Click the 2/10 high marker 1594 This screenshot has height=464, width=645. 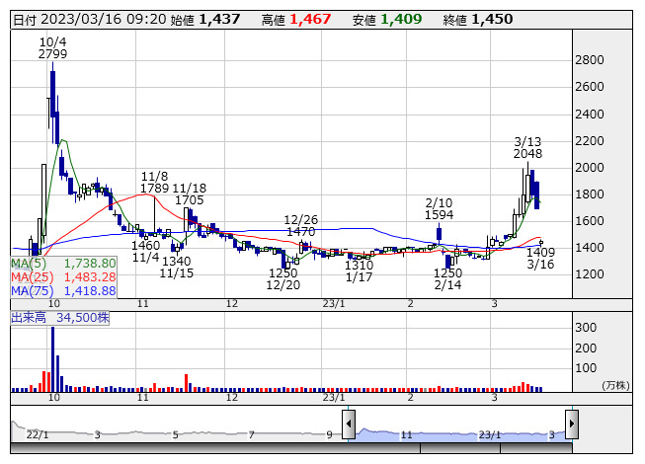coord(439,214)
